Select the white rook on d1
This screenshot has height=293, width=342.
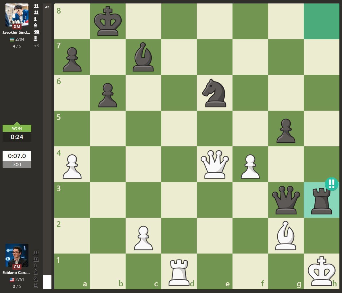[x=179, y=271]
